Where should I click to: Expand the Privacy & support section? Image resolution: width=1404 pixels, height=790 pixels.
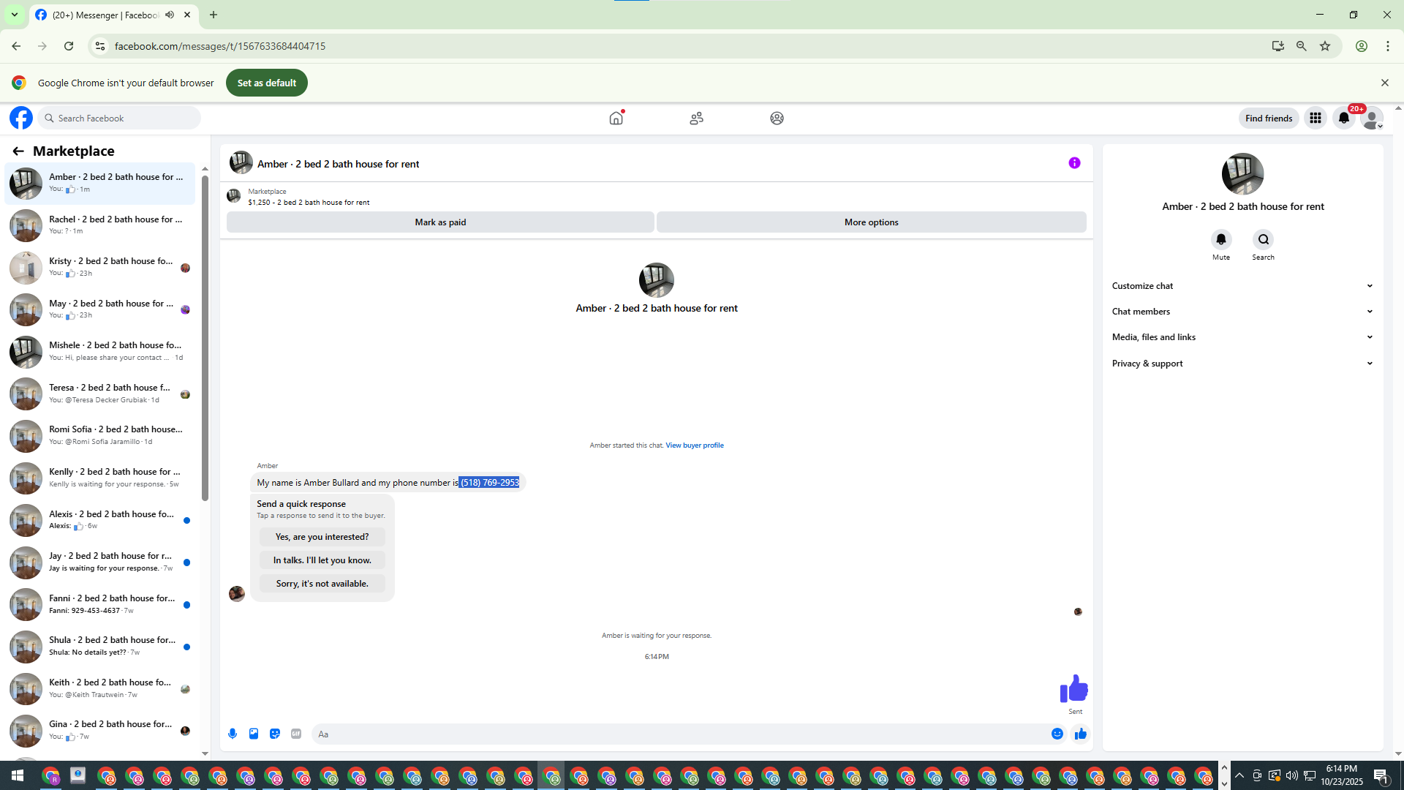pyautogui.click(x=1242, y=364)
